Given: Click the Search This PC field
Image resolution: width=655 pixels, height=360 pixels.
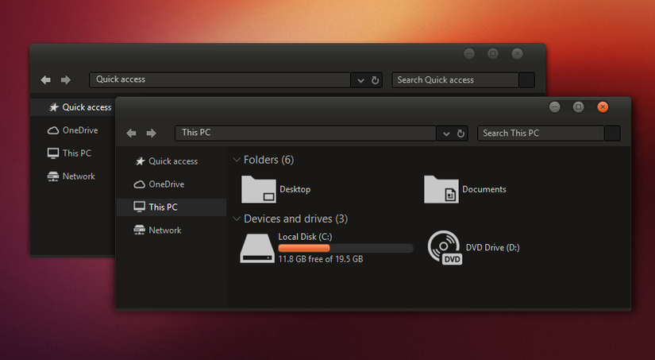Looking at the screenshot, I should 541,134.
